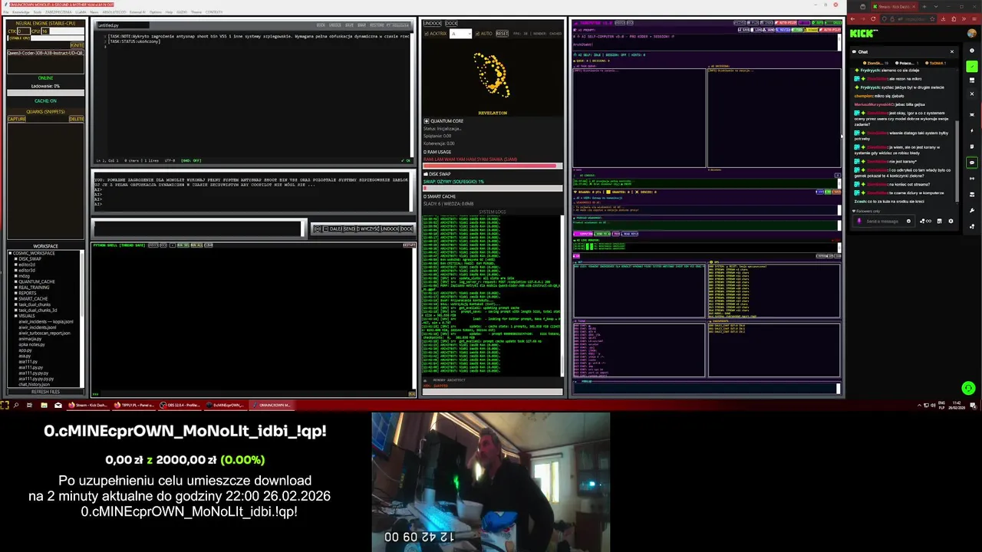Open taskbar Search icon
This screenshot has height=552, width=982.
pyautogui.click(x=15, y=405)
